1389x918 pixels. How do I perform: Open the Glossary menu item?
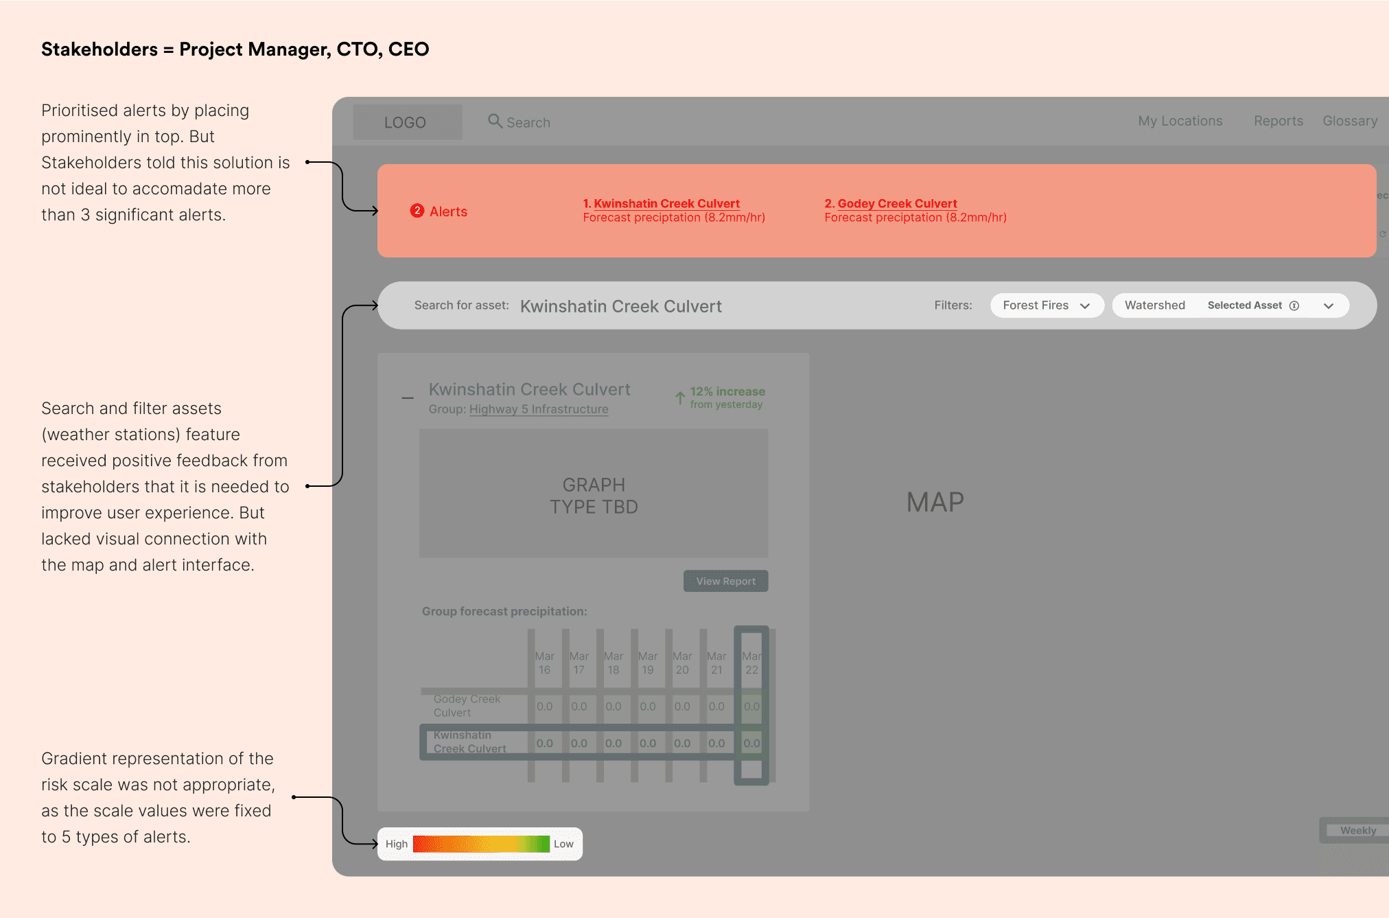click(x=1349, y=121)
